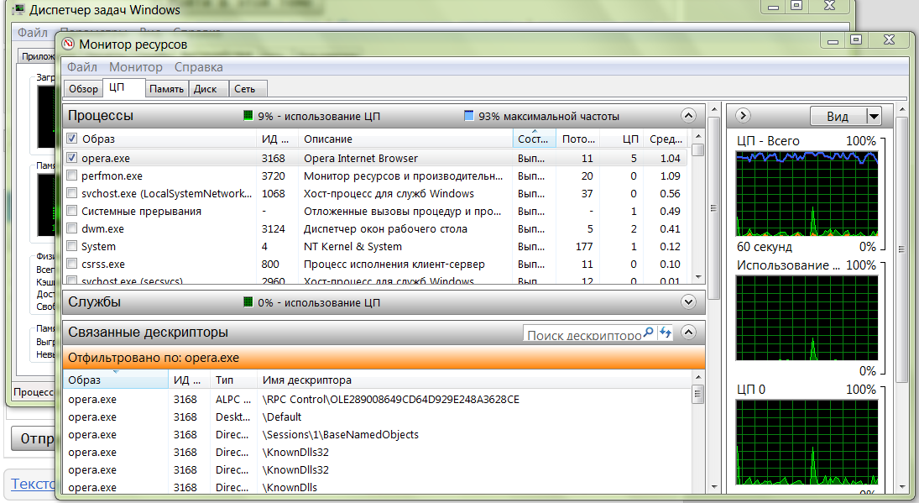Click the ЦП - Всего usage graph
This screenshot has height=503, width=919.
pyautogui.click(x=807, y=193)
